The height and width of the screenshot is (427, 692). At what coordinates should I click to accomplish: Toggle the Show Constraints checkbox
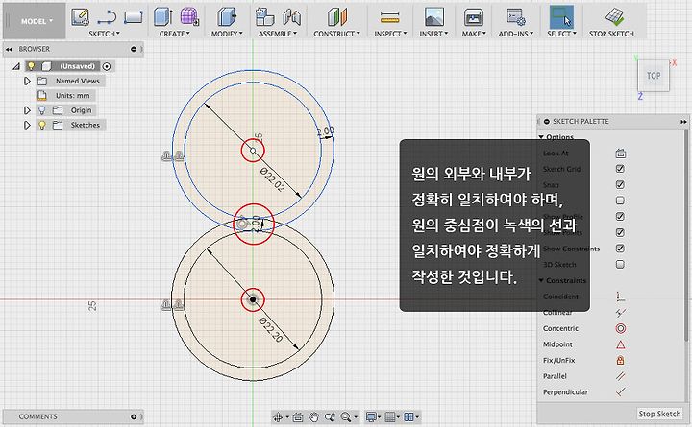620,249
